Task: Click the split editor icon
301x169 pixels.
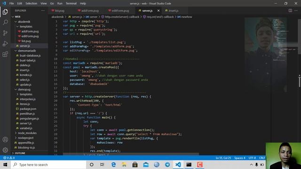Action: [290, 10]
